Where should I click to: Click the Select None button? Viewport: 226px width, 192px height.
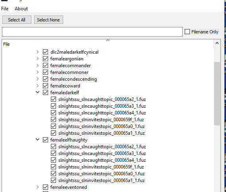click(48, 20)
